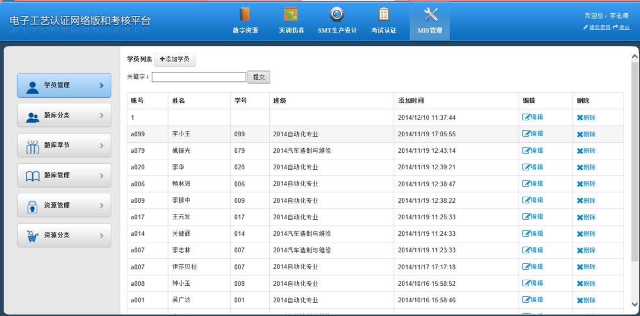Open the 考试认证 clipboard icon
Screen dimensions: 640x316
tap(383, 14)
